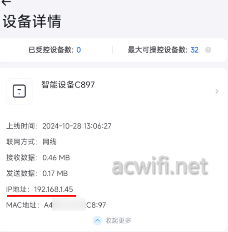
Task: Click max controllable devices value 32
Action: pos(194,50)
